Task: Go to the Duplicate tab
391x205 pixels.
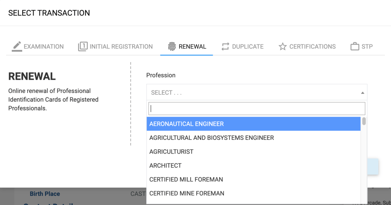Action: 247,46
